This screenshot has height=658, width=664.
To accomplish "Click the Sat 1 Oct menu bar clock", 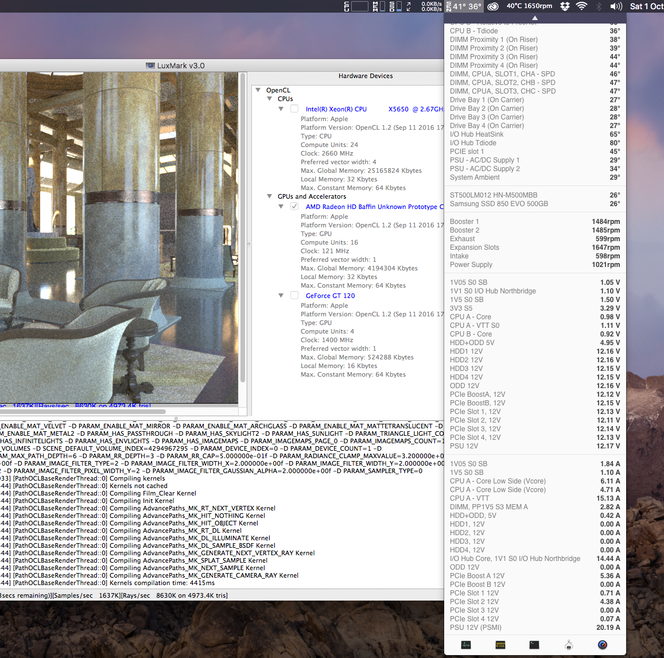I will (646, 6).
